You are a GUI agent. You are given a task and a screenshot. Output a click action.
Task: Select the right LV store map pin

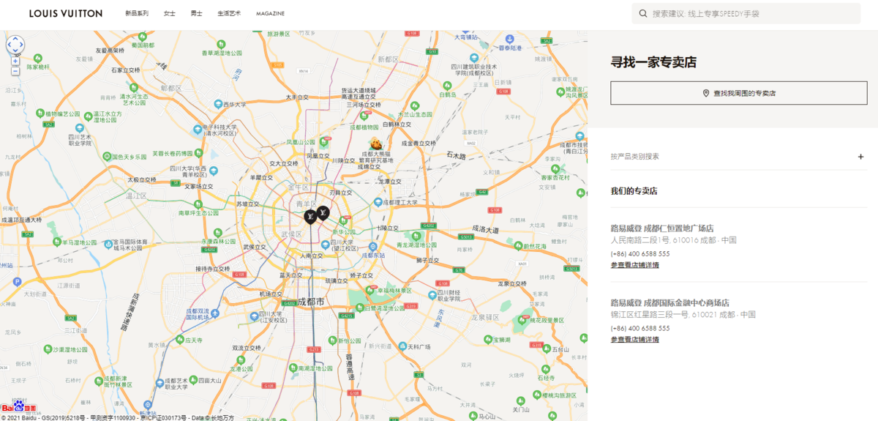coord(323,212)
